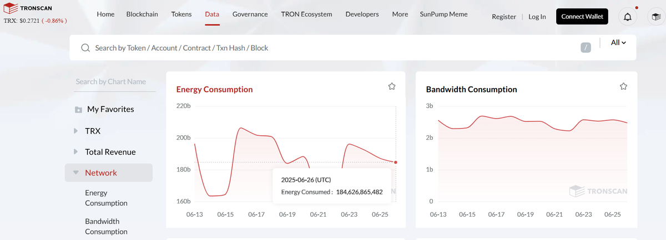Favorite the Bandwidth Consumption chart star
The height and width of the screenshot is (240, 666).
pyautogui.click(x=623, y=86)
